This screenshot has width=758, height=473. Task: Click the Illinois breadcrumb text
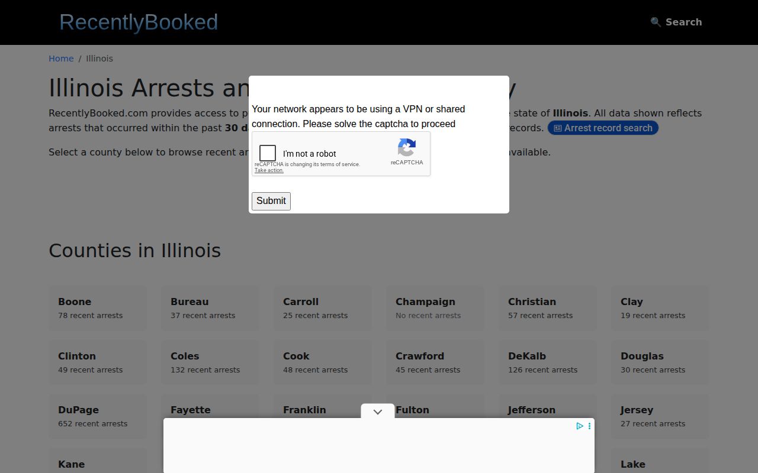99,59
